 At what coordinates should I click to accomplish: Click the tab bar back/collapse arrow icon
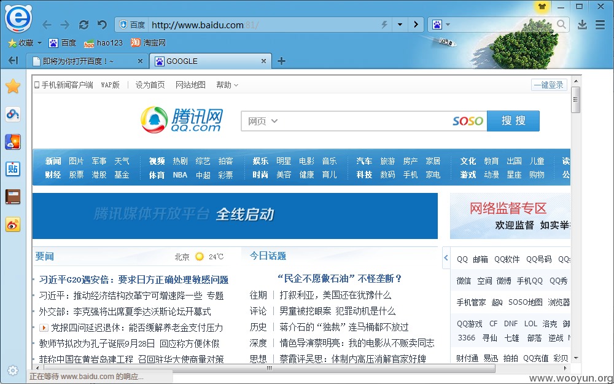pos(14,60)
